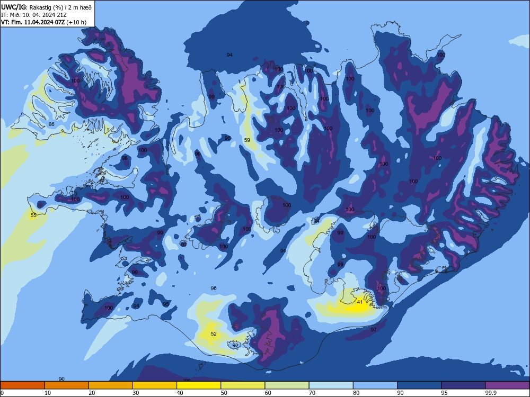Click the title 'UWC/IG: Rakastig (%) í 2 m hæð'
The height and width of the screenshot is (397, 530).
pyautogui.click(x=46, y=7)
